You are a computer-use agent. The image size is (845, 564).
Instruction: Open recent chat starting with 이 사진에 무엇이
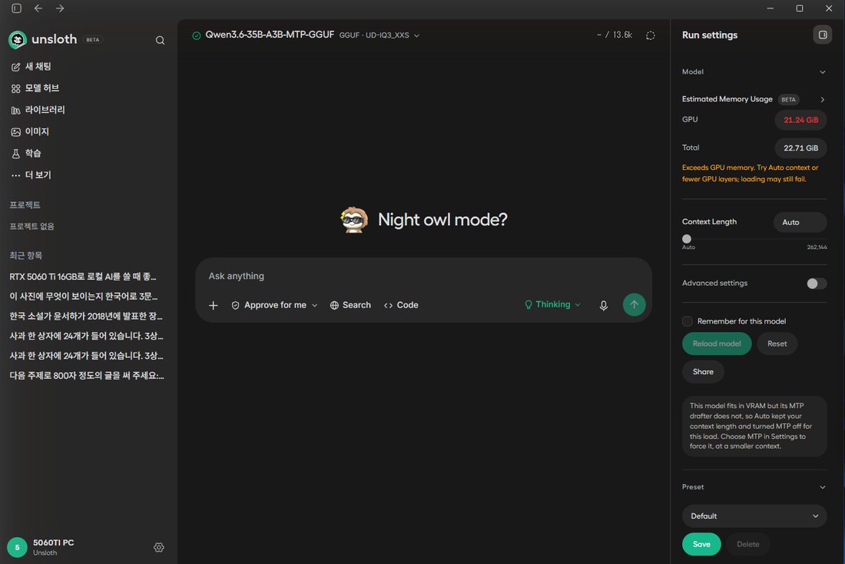[84, 297]
